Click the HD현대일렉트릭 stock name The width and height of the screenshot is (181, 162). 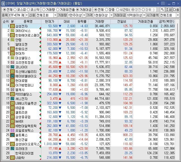tap(26, 126)
